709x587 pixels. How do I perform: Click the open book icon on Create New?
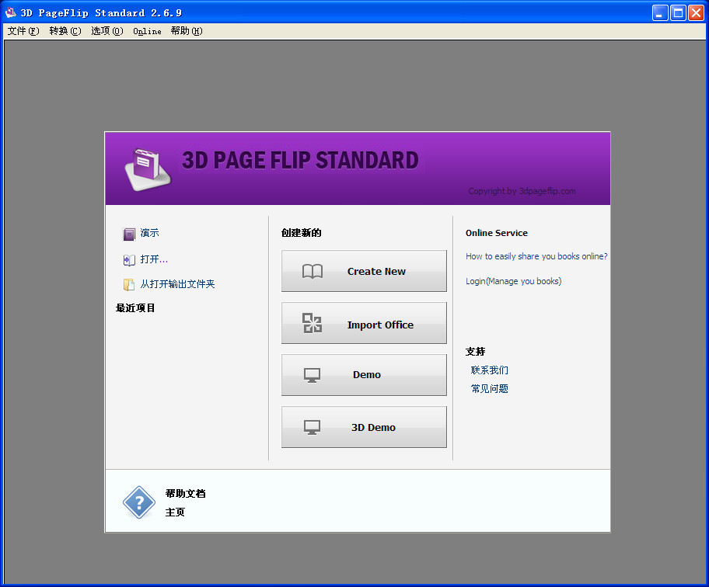[313, 272]
